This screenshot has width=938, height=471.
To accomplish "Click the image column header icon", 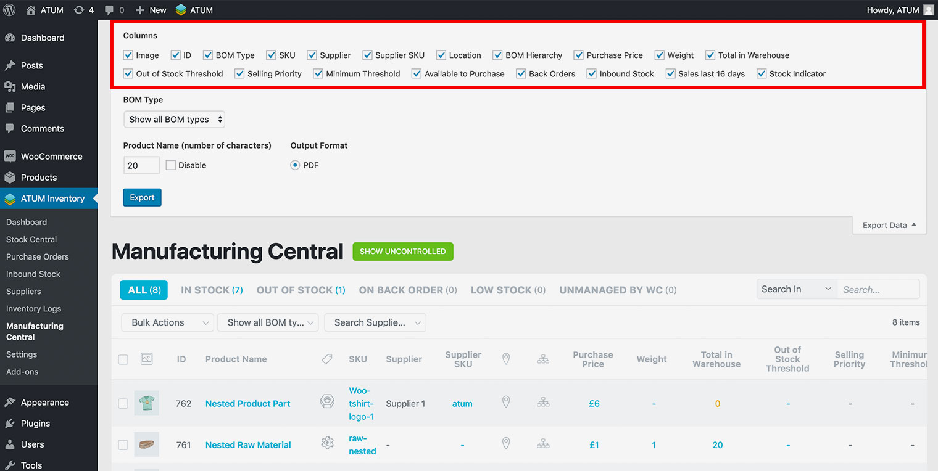I will coord(146,359).
